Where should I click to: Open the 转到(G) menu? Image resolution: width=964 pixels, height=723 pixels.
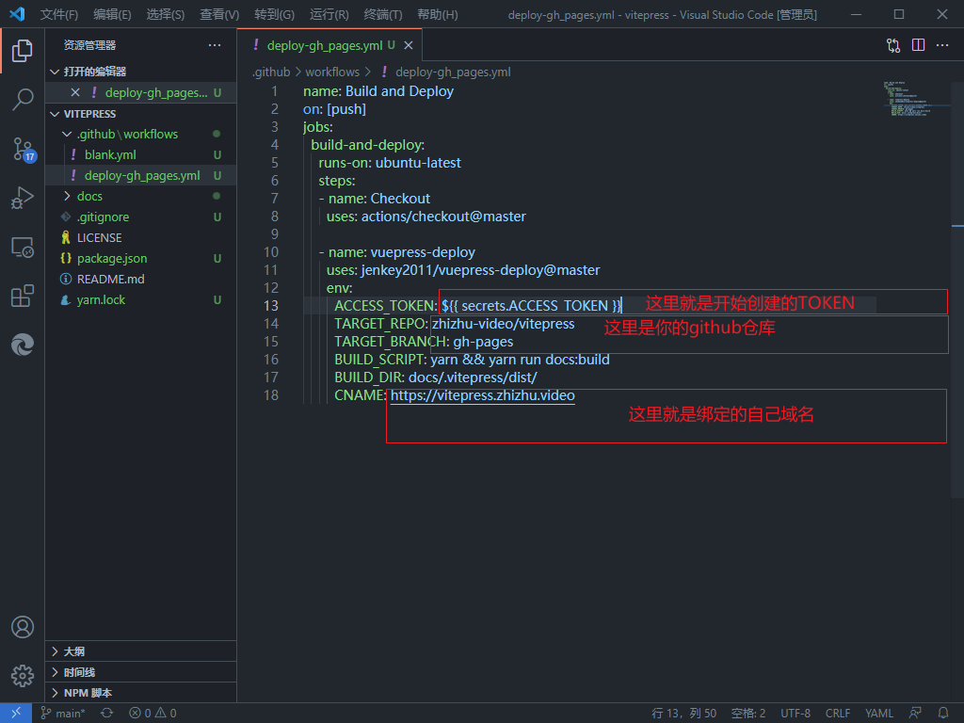tap(274, 14)
